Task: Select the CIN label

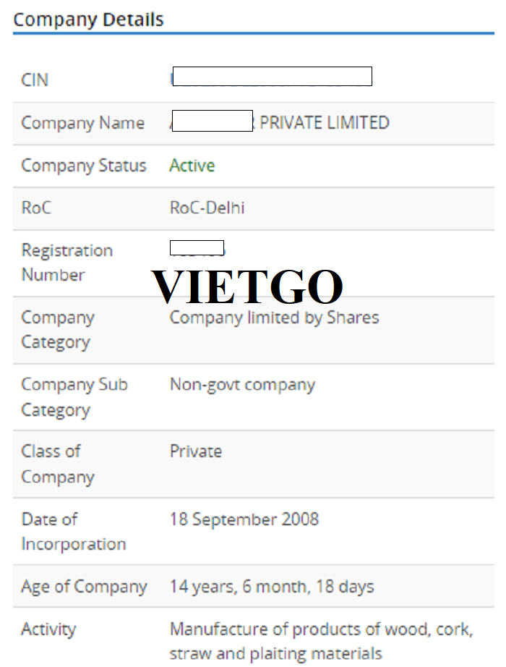Action: (35, 80)
